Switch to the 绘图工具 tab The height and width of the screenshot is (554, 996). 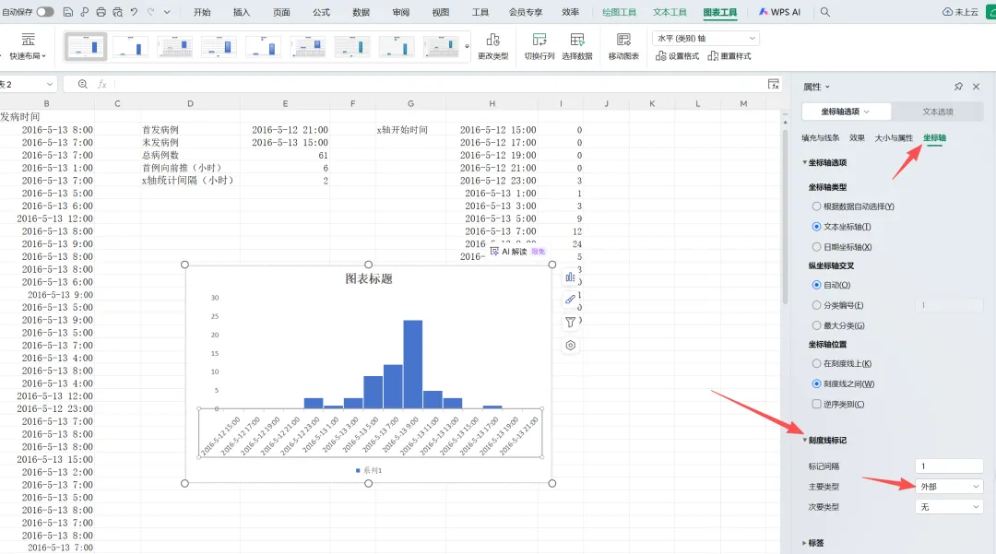pos(620,12)
